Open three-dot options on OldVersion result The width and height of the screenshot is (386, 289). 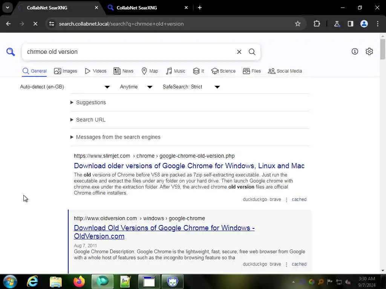click(286, 265)
